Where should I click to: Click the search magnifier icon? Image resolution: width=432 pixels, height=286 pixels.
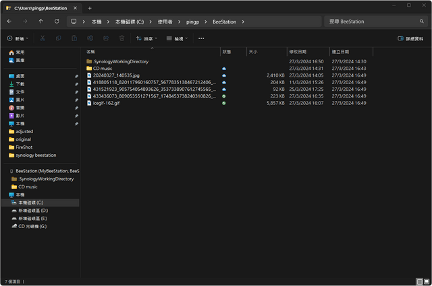421,21
